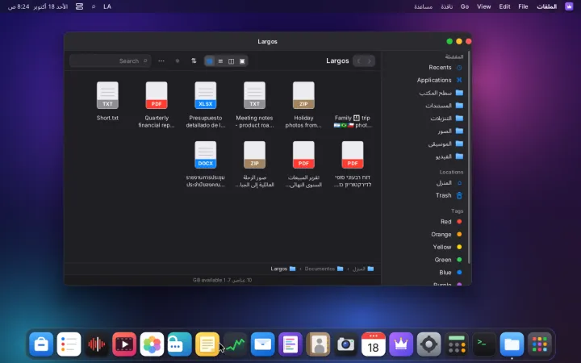Switch to gallery view mode

tap(242, 61)
